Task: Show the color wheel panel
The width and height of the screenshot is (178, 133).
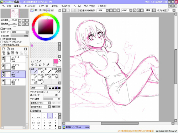Action: (x=32, y=10)
